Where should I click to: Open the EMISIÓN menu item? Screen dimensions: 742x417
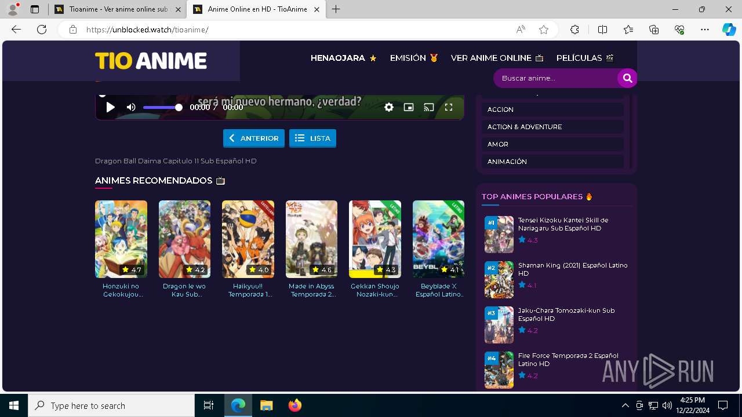point(414,58)
